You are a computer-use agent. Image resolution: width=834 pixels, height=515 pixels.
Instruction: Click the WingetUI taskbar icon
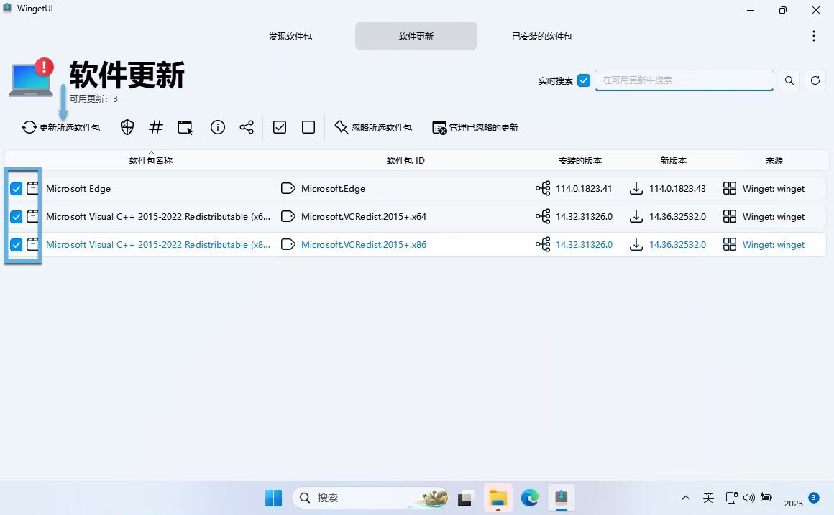coord(561,498)
